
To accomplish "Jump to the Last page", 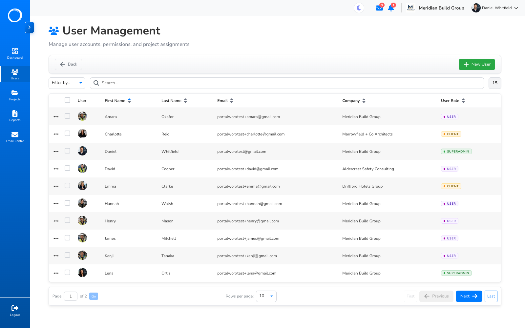I will (x=491, y=296).
